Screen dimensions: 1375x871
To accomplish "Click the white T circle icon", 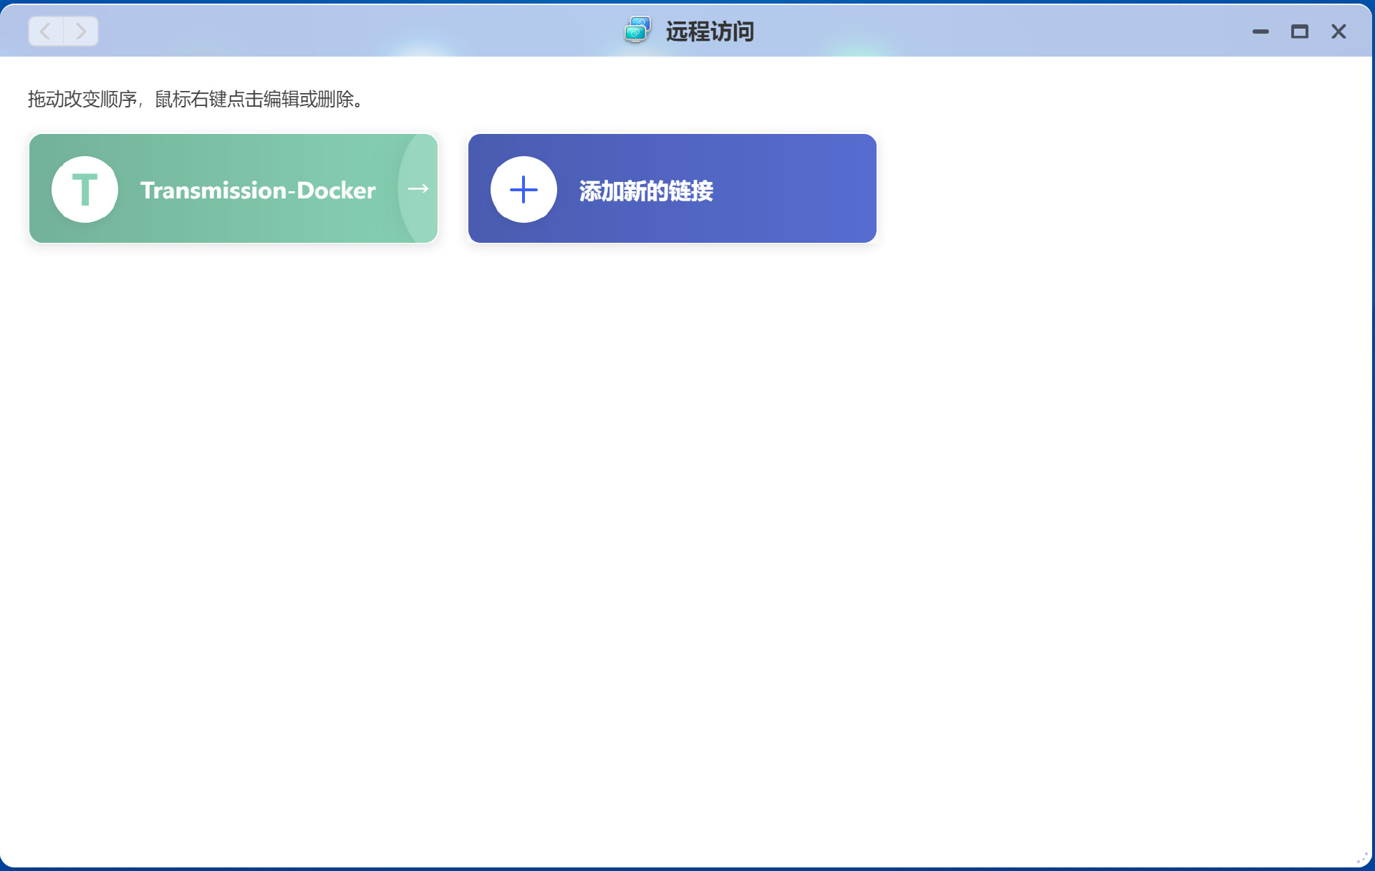I will coord(85,189).
